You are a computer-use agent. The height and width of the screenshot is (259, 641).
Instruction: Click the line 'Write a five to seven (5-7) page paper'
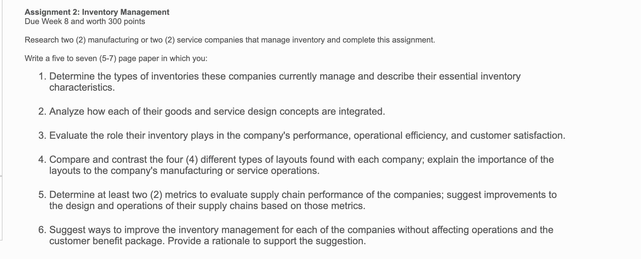(116, 59)
